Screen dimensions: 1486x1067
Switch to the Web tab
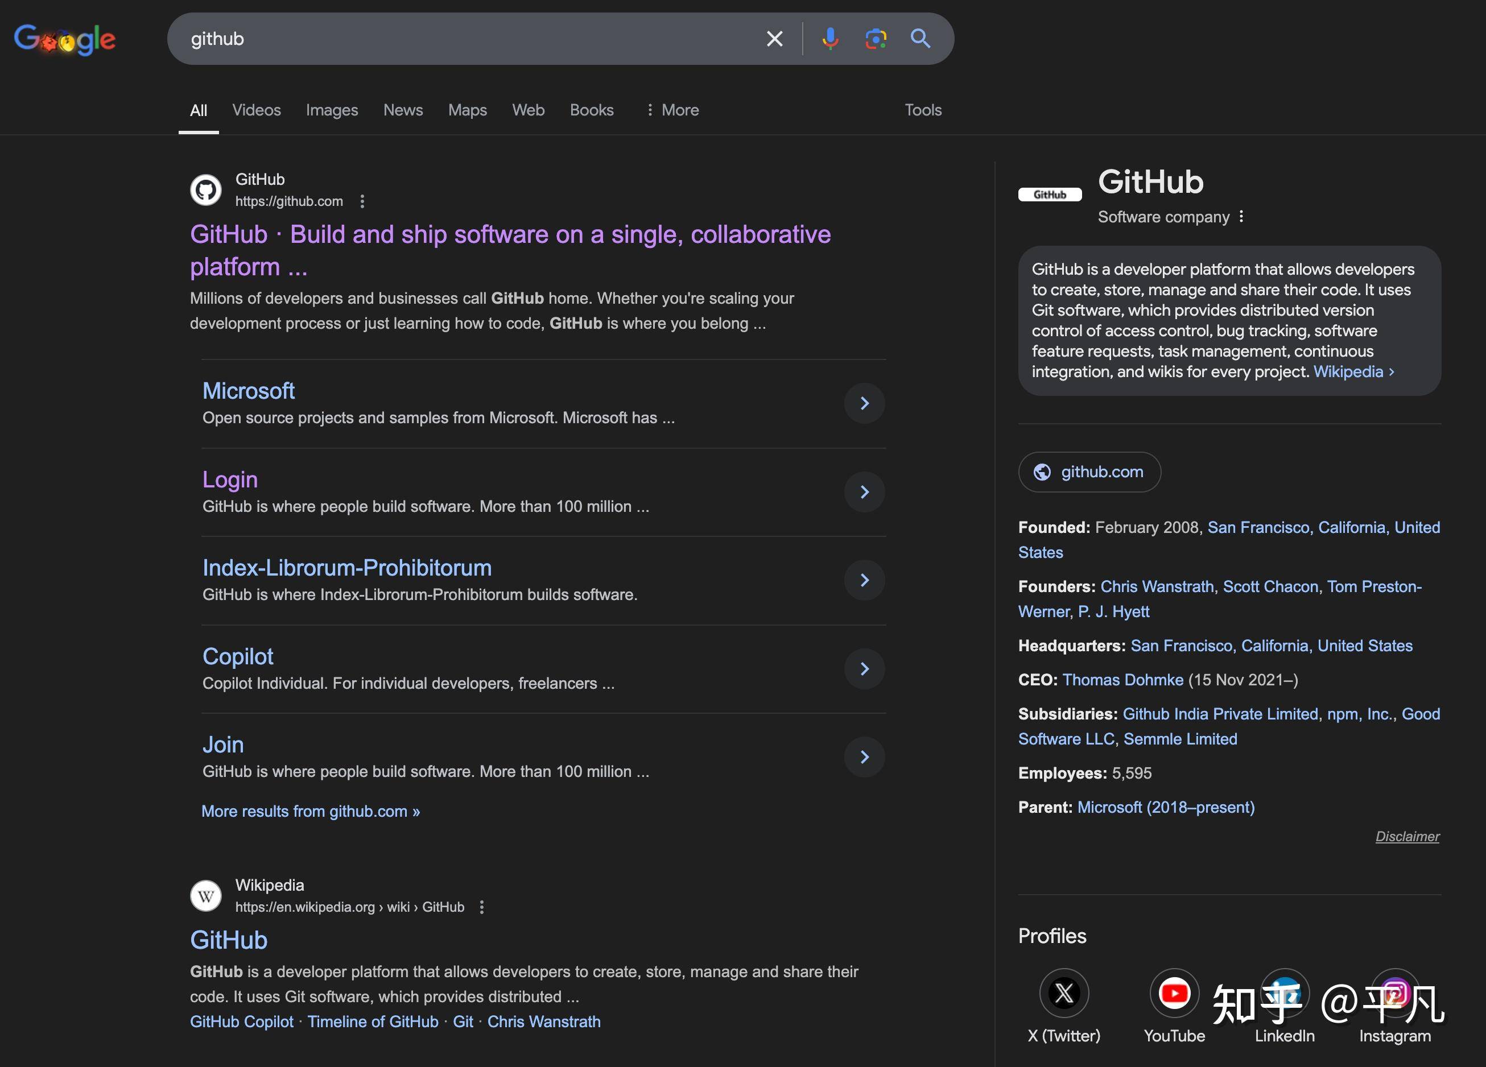(528, 110)
